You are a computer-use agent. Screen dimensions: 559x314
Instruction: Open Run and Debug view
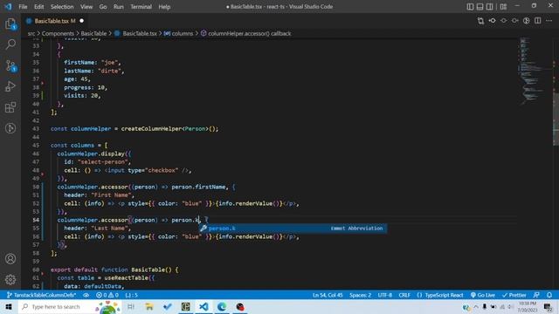pyautogui.click(x=10, y=86)
